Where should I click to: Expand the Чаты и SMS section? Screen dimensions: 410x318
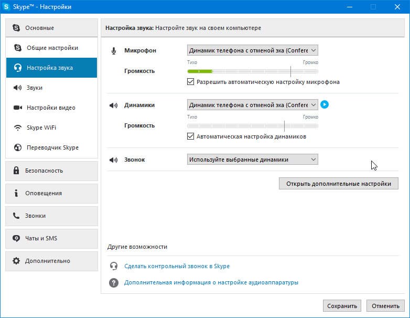coord(51,238)
